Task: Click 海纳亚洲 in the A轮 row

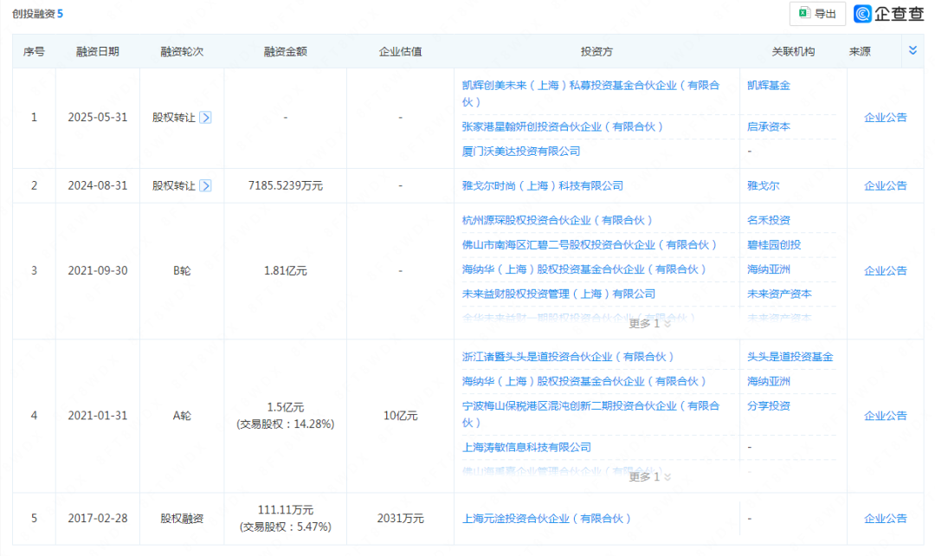Action: tap(768, 381)
